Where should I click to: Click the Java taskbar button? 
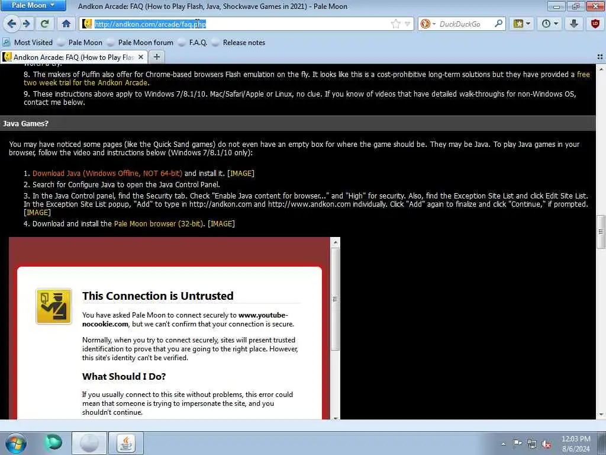(126, 443)
